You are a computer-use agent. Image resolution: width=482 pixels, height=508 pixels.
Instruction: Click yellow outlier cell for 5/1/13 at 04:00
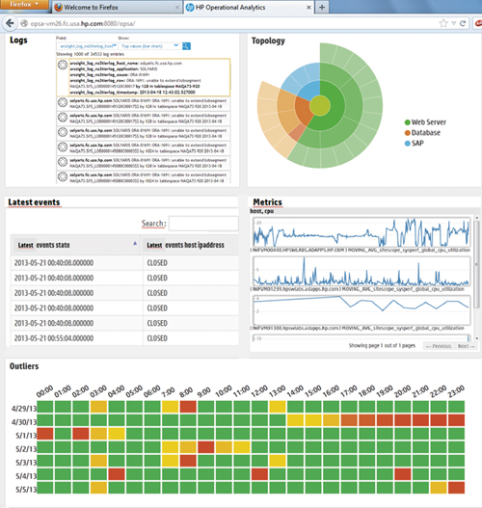pos(117,434)
